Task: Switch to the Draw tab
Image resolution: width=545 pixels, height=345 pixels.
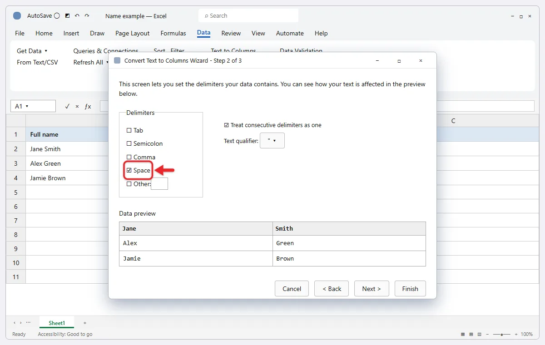Action: click(x=97, y=33)
